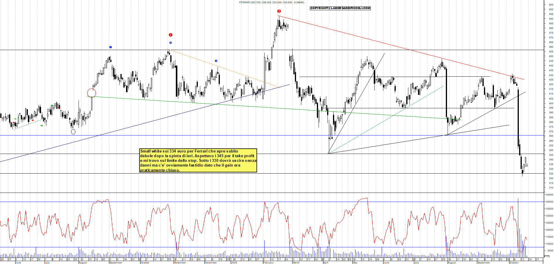
Task: Click the red hollow circle on August candle
Action: [91, 93]
